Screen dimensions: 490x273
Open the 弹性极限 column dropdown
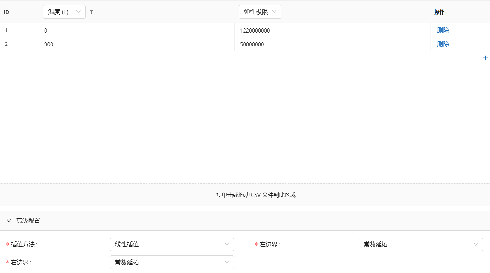click(260, 12)
